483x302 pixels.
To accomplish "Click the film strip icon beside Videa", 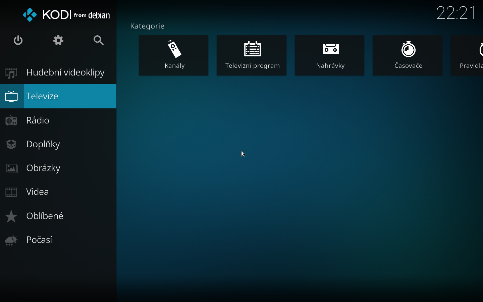I will (x=11, y=192).
